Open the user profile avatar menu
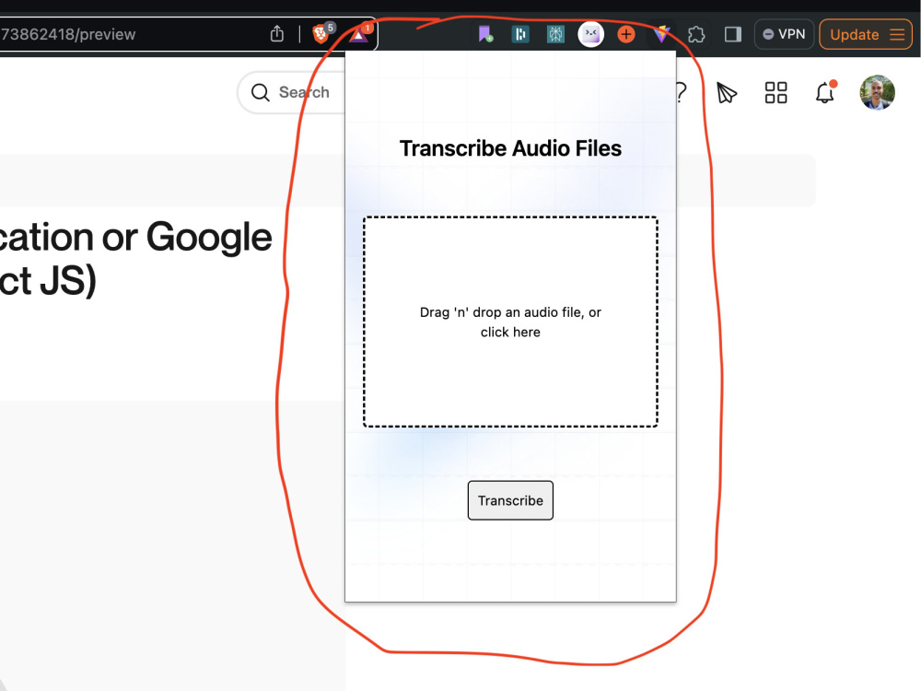 pos(877,92)
